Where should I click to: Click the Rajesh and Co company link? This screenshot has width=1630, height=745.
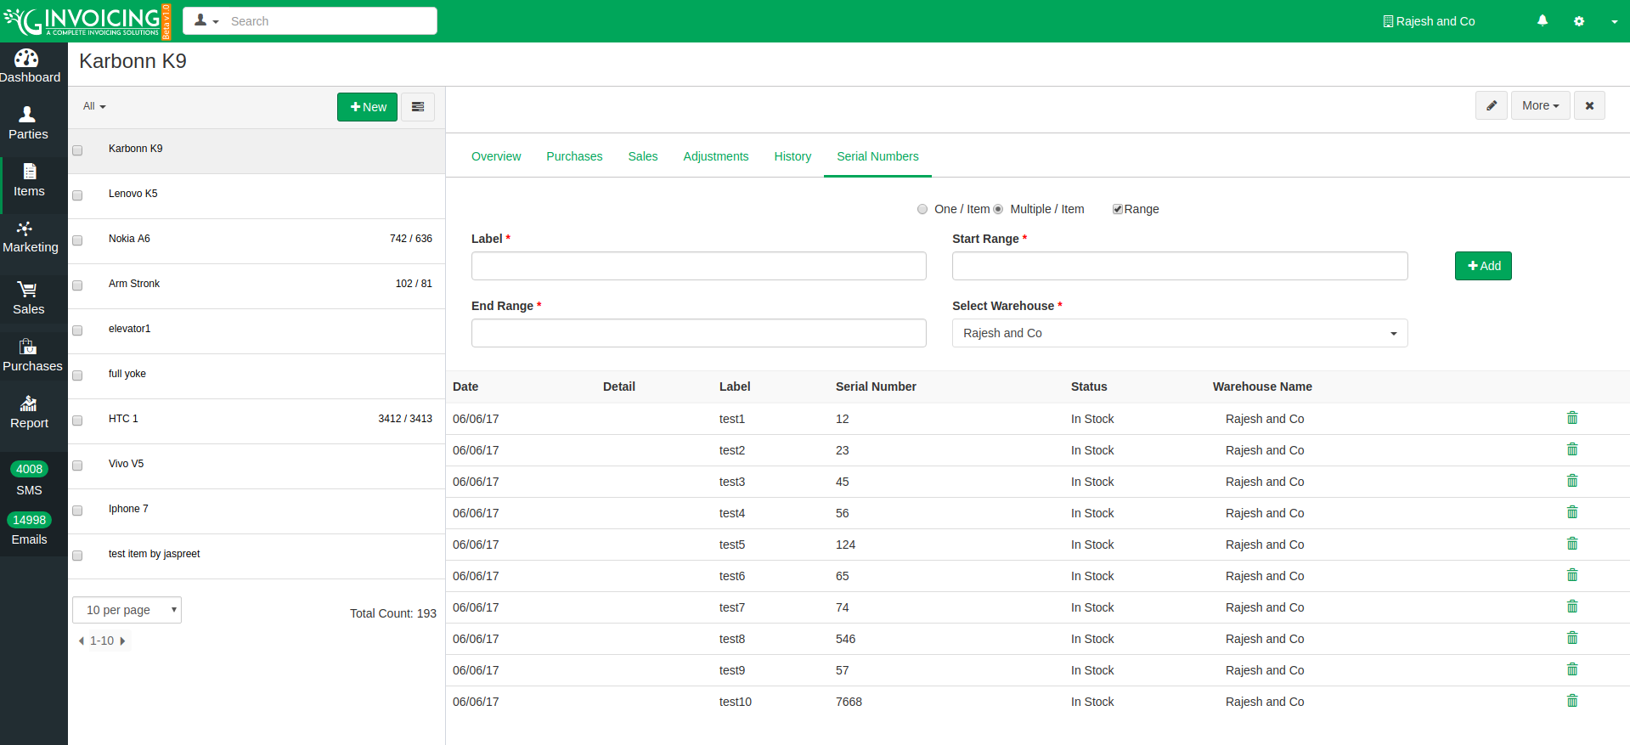tap(1430, 21)
